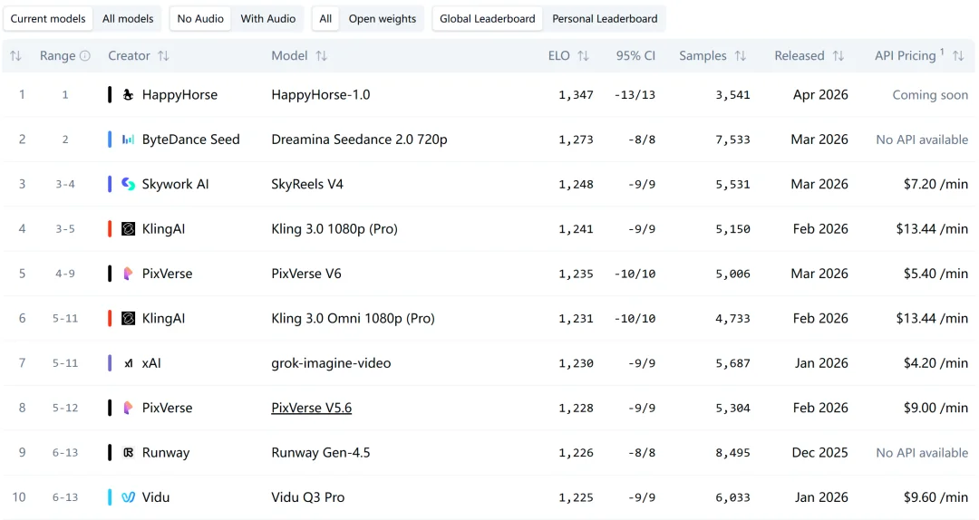Click the Vidu logo icon
The height and width of the screenshot is (520, 979).
click(x=128, y=497)
